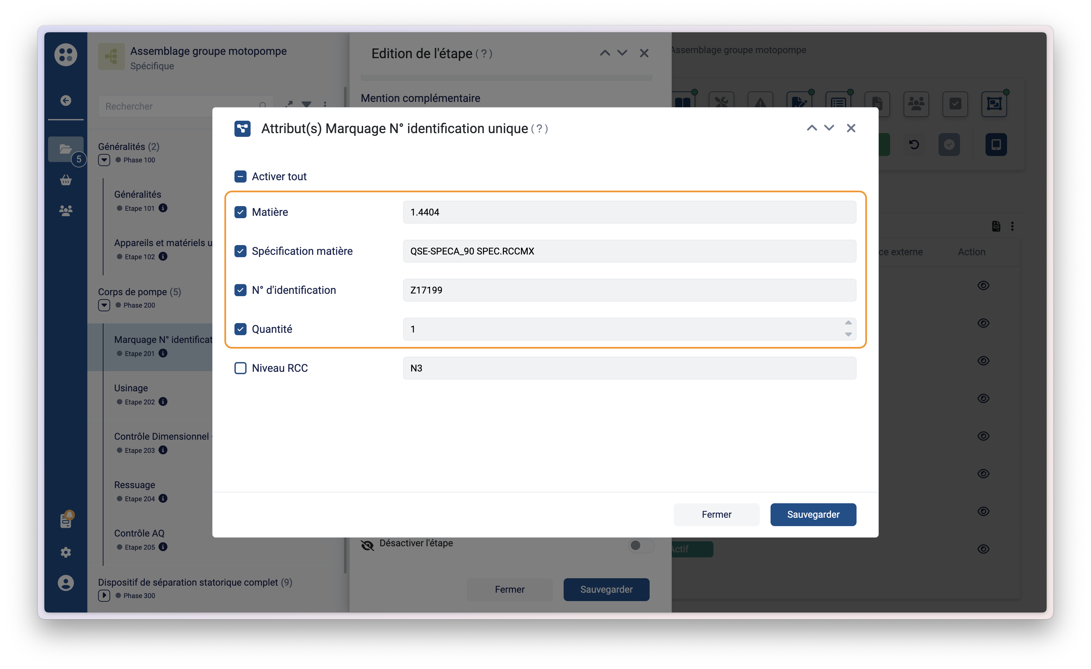Image resolution: width=1091 pixels, height=669 pixels.
Task: Click the Sauvegarder button in dialog
Action: click(813, 514)
